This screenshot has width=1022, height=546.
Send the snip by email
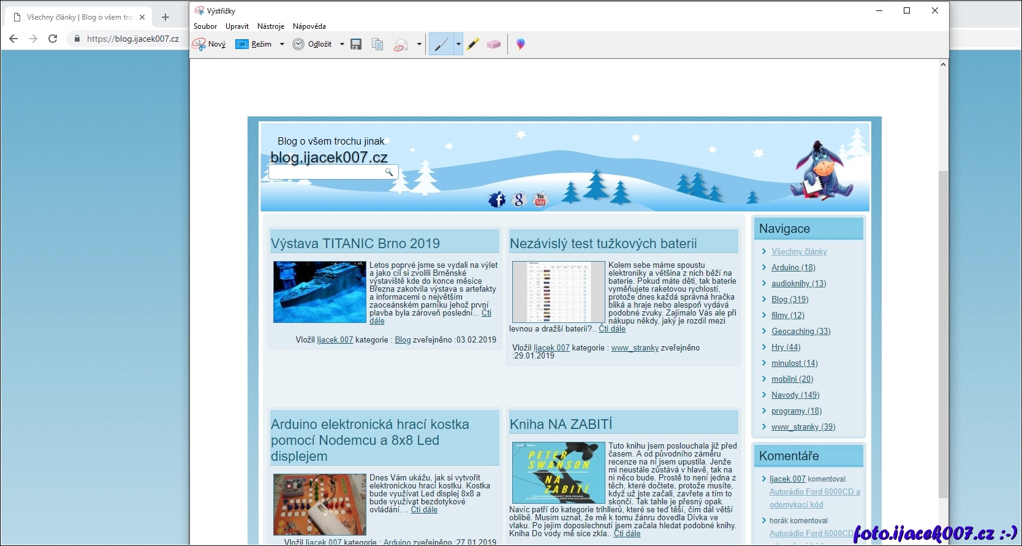coord(401,44)
